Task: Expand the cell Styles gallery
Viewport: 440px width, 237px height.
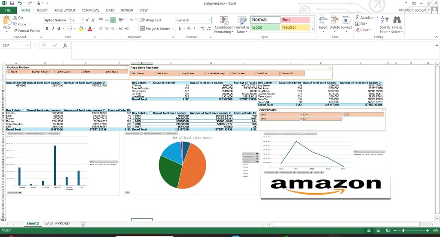Action: pos(313,30)
